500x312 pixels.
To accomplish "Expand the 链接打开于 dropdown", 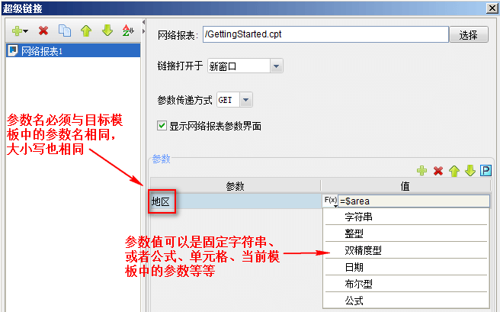I will [x=276, y=66].
